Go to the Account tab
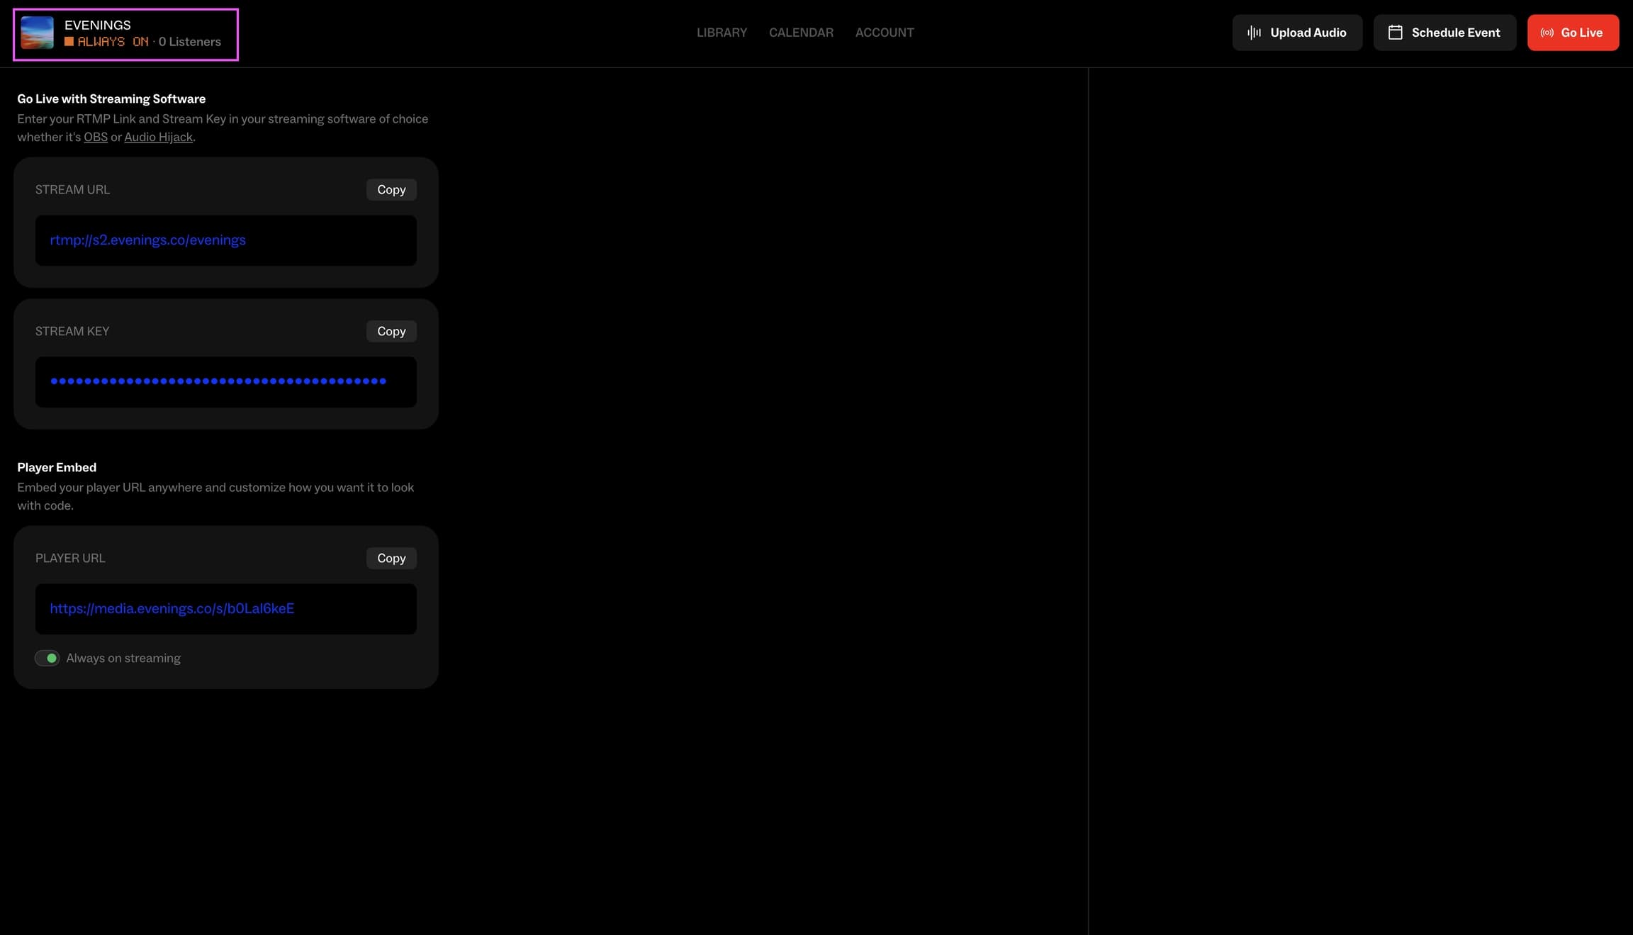The width and height of the screenshot is (1633, 935). [x=885, y=33]
